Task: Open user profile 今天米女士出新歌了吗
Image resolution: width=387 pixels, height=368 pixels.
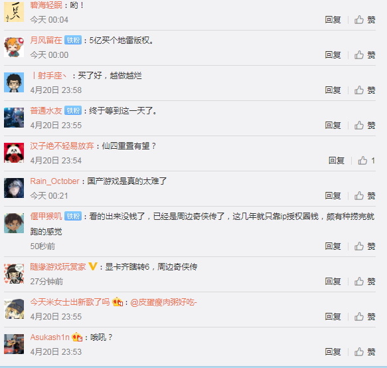Action: tap(70, 302)
